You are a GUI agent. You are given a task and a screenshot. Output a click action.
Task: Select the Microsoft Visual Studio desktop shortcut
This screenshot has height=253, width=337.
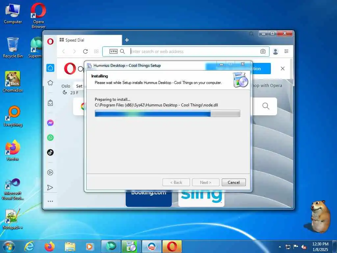click(x=13, y=189)
